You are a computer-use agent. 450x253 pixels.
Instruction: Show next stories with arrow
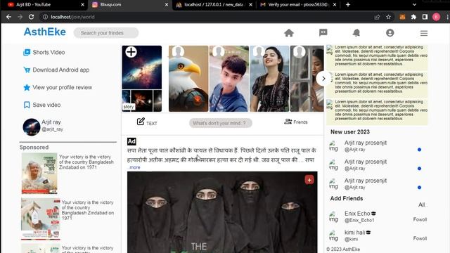pyautogui.click(x=323, y=78)
